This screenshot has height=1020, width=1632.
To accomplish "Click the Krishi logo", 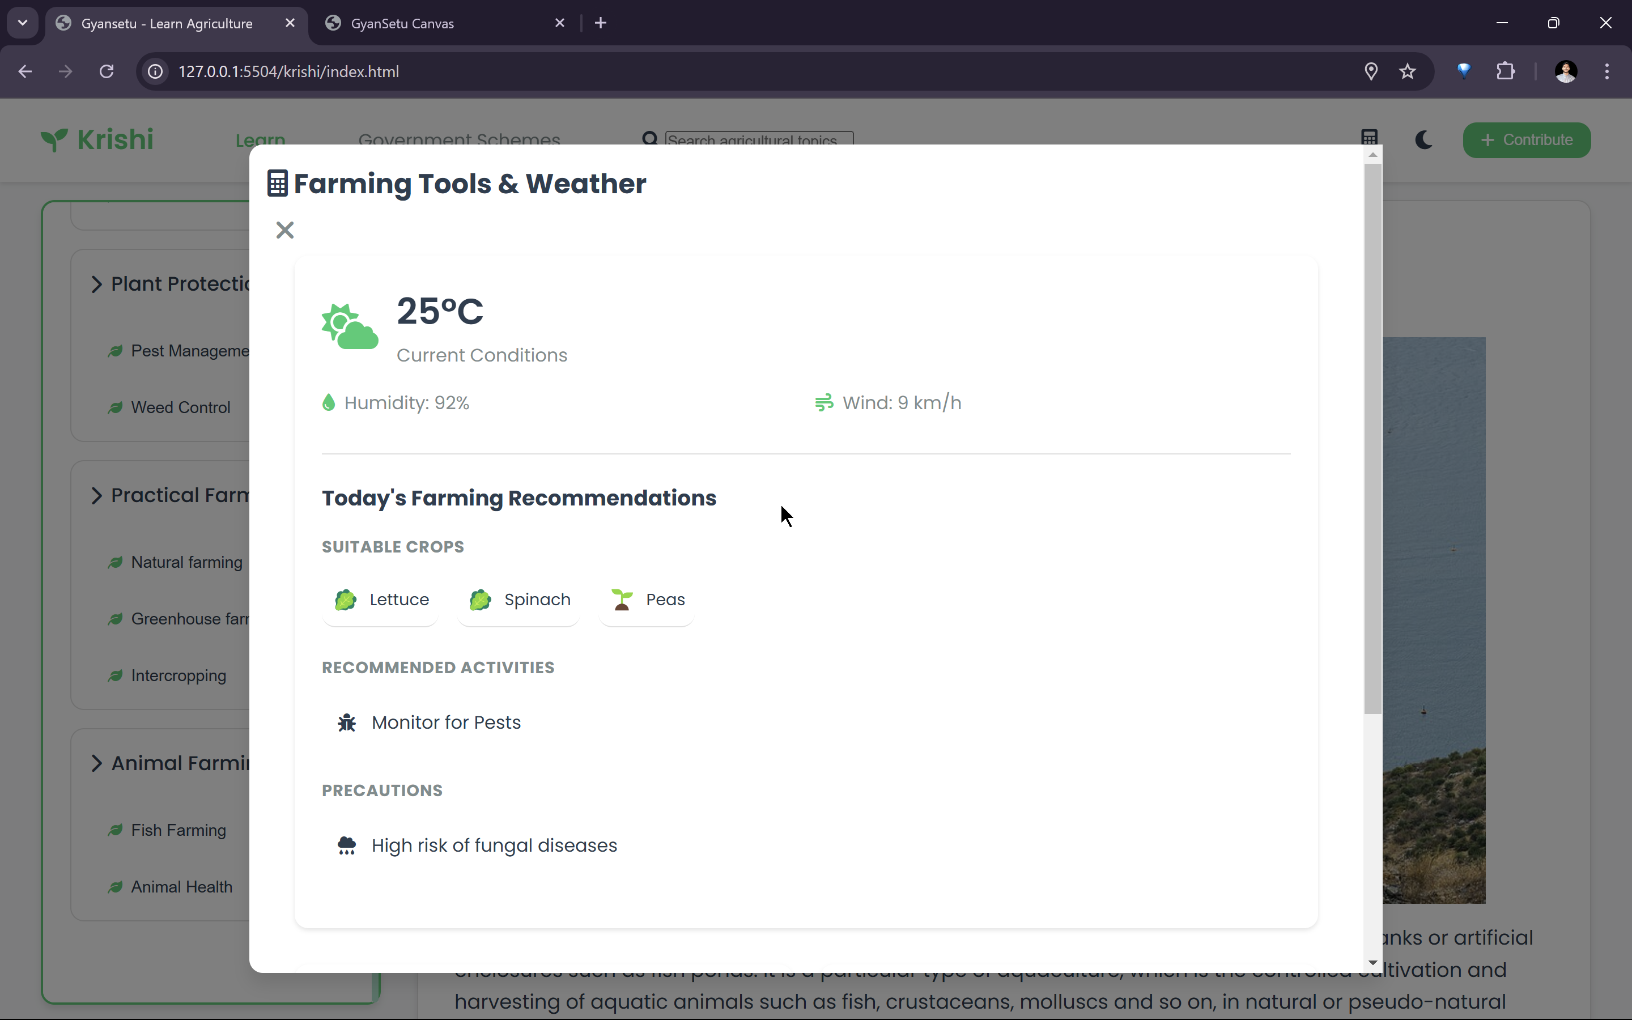I will pos(97,139).
